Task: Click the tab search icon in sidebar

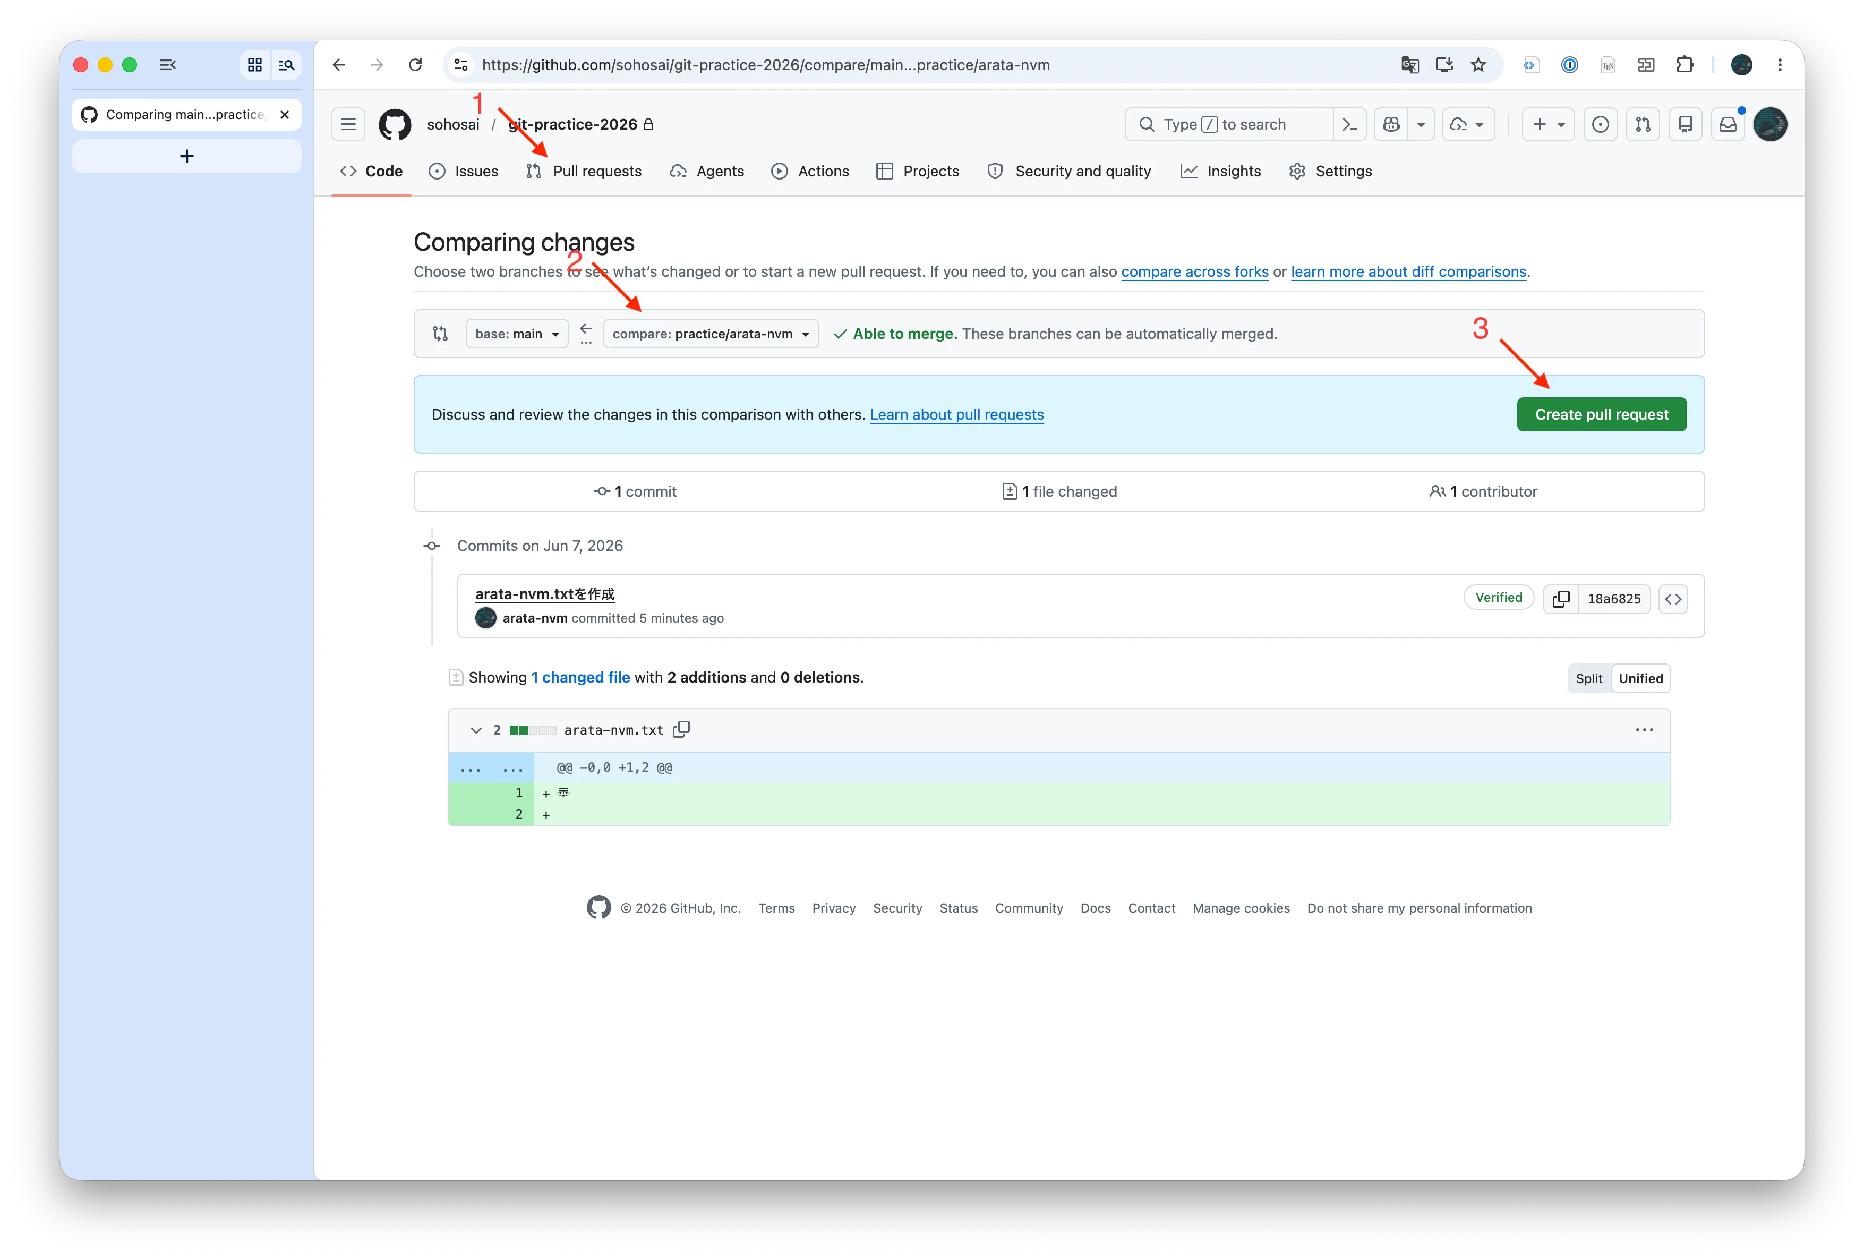Action: coord(286,65)
